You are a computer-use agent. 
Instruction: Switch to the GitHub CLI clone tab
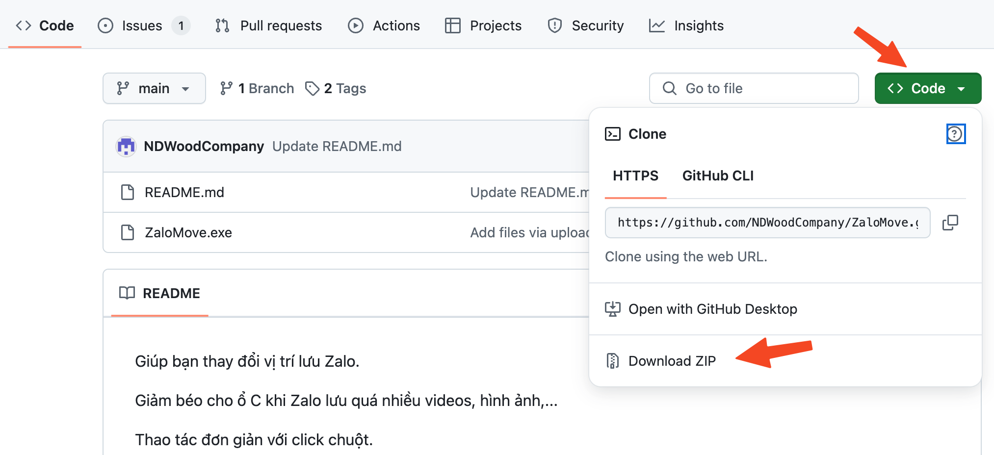718,176
